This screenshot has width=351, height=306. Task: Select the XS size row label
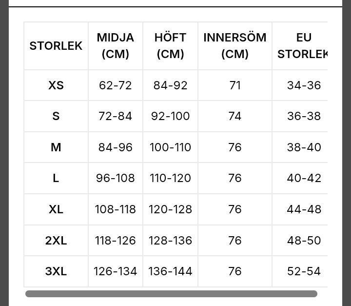click(x=56, y=85)
